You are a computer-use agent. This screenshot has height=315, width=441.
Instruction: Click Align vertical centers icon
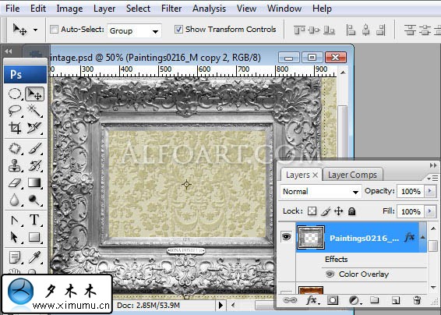[314, 30]
